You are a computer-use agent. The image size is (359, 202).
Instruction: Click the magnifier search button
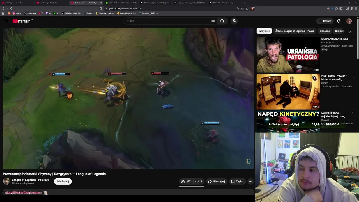click(x=222, y=21)
